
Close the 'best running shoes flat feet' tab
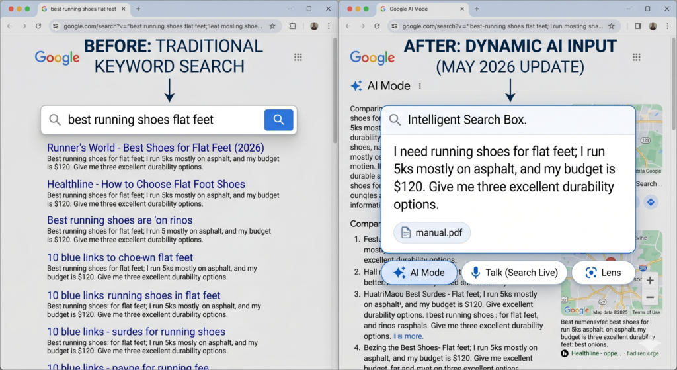pyautogui.click(x=124, y=9)
